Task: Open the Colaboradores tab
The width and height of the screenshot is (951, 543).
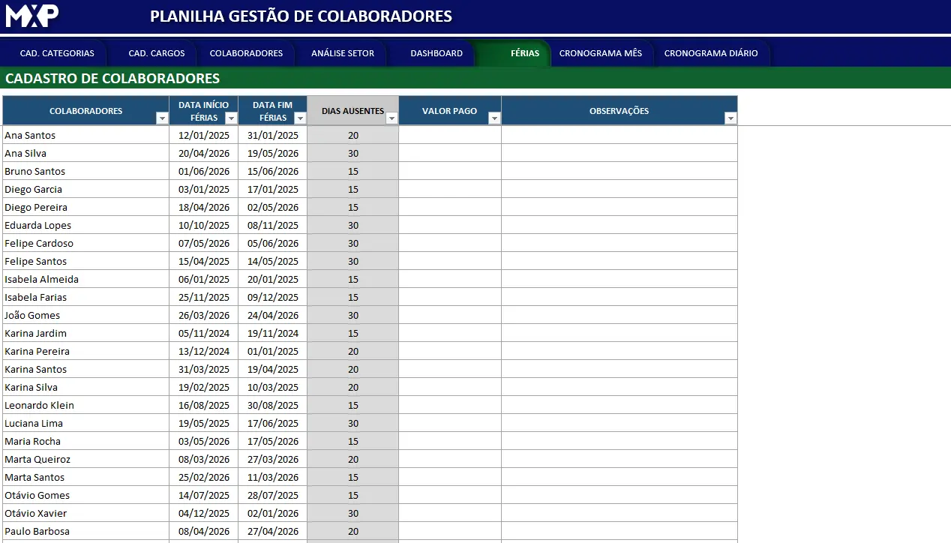Action: [246, 53]
